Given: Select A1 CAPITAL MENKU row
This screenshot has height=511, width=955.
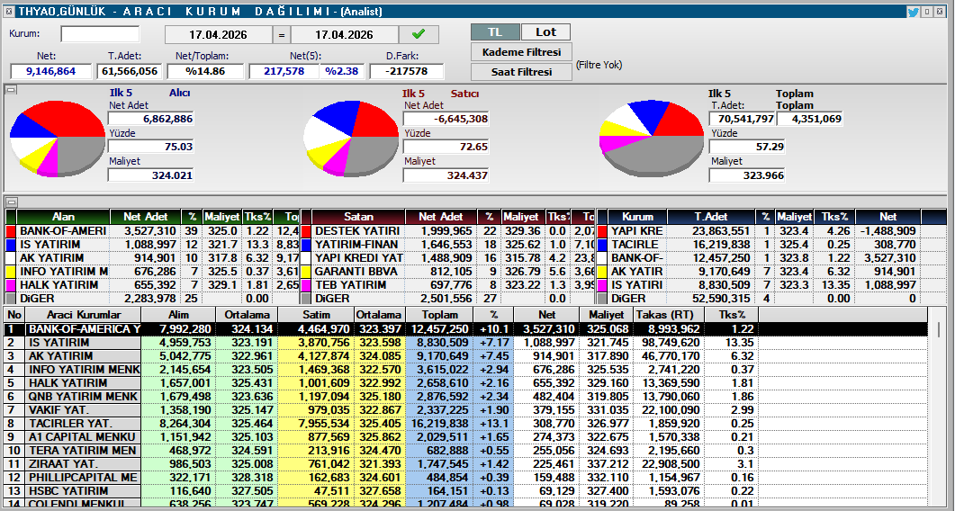Looking at the screenshot, I should tap(465, 436).
